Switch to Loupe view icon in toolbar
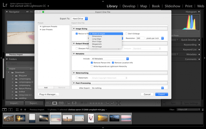 coord(55,103)
